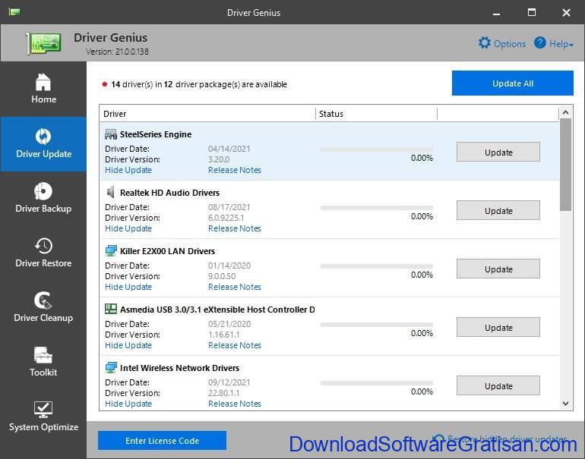Click the title bar application icon
The width and height of the screenshot is (585, 459).
[14, 12]
